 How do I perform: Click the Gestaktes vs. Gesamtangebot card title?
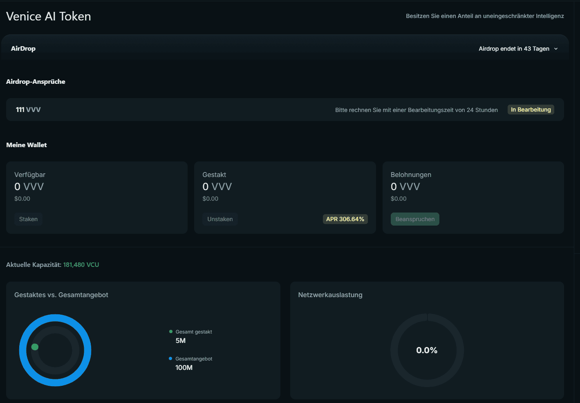click(61, 295)
